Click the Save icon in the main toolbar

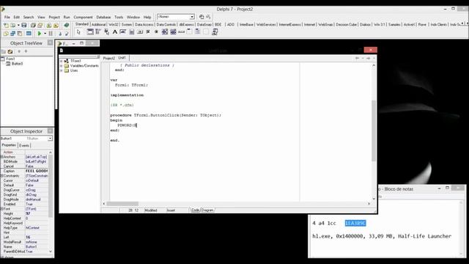[x=24, y=25]
